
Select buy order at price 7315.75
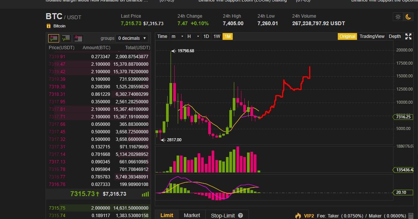(98, 208)
